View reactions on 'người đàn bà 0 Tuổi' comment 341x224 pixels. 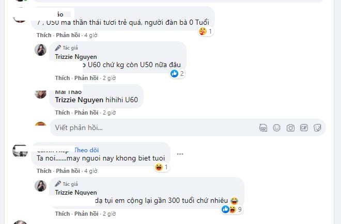(x=206, y=31)
